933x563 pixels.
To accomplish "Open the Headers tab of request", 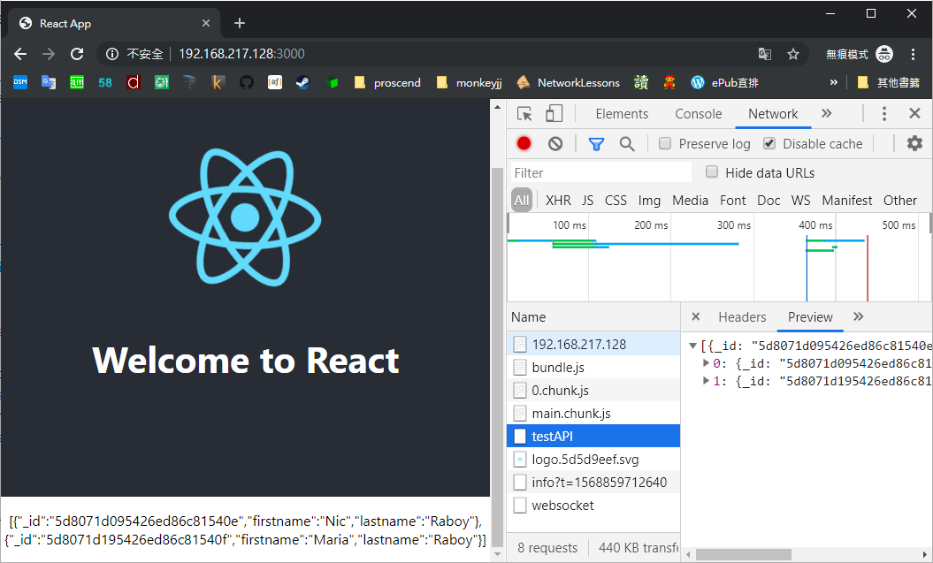I will tap(742, 317).
